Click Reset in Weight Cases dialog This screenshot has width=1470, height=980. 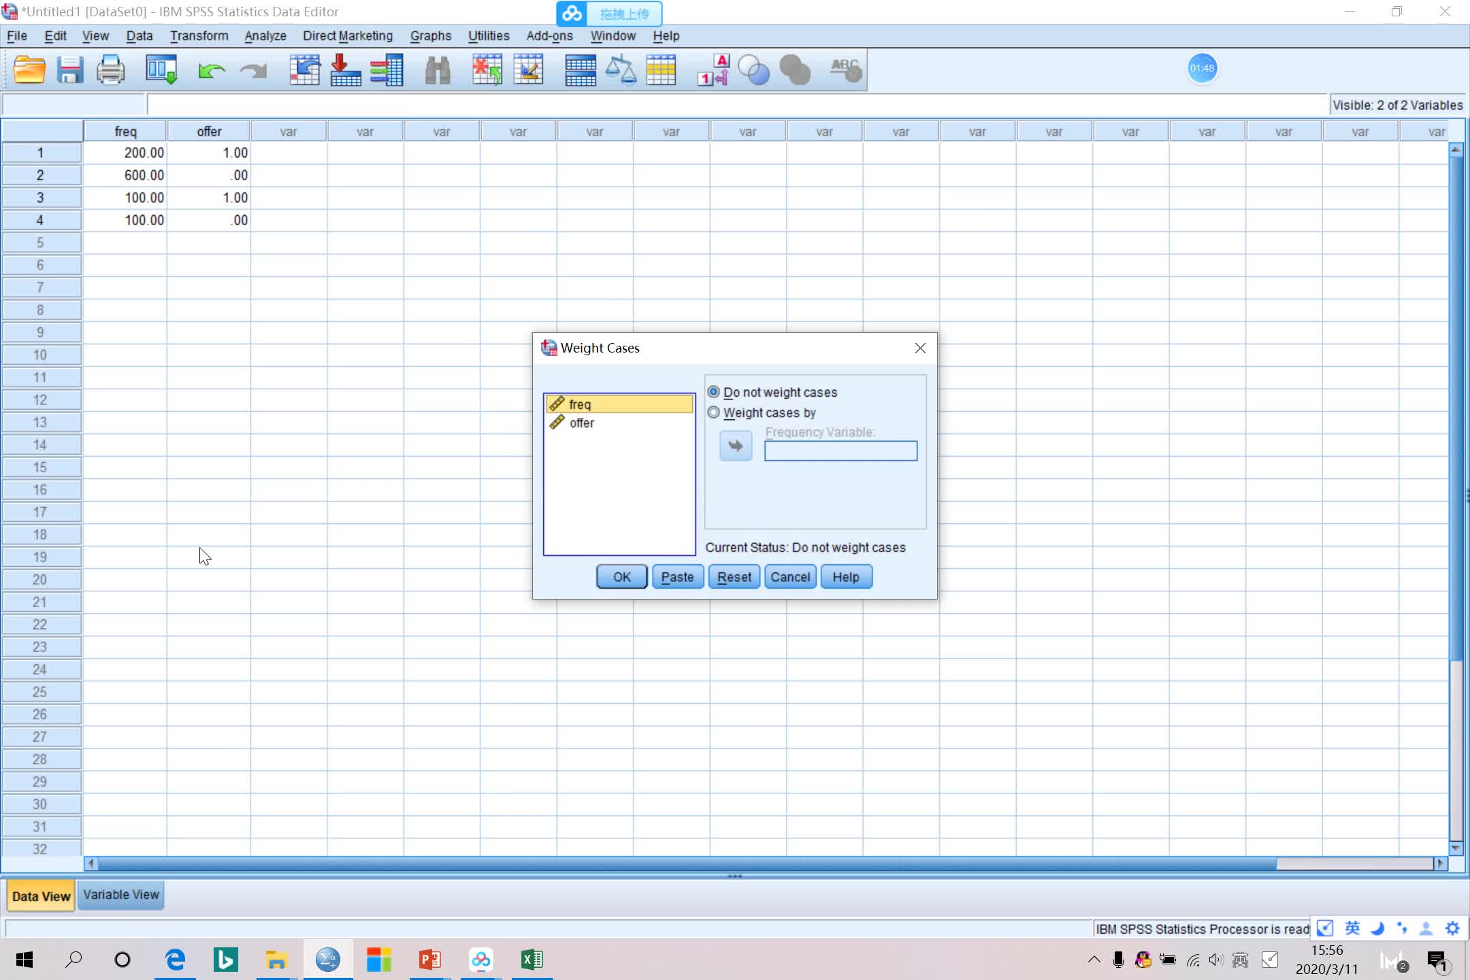point(734,577)
